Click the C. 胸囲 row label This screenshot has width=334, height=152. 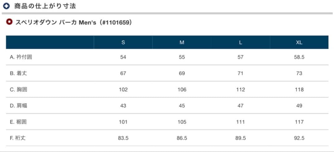coord(18,90)
